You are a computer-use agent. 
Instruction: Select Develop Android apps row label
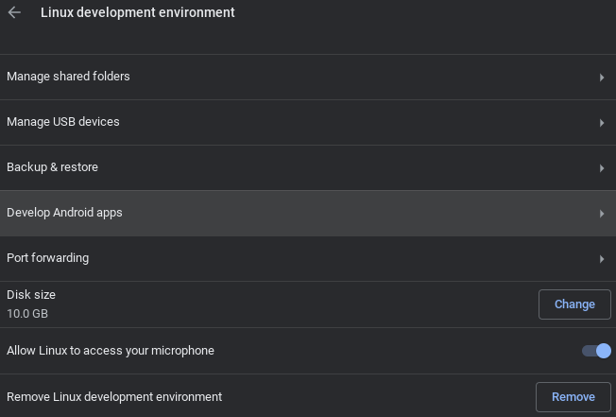click(x=64, y=213)
